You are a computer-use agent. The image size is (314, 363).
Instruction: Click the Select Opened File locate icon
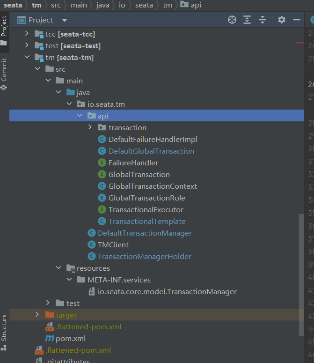[x=232, y=20]
